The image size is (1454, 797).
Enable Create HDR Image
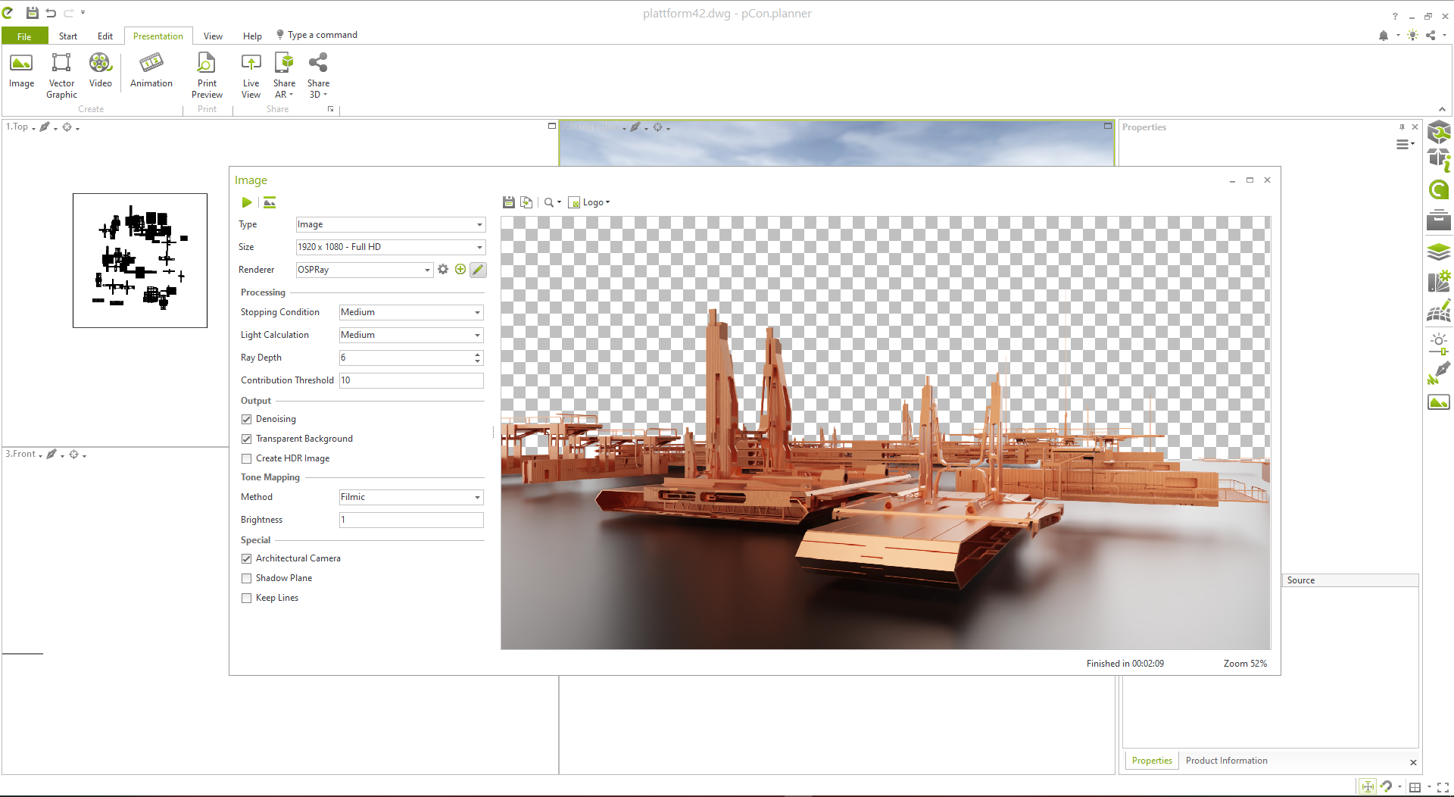pos(246,458)
